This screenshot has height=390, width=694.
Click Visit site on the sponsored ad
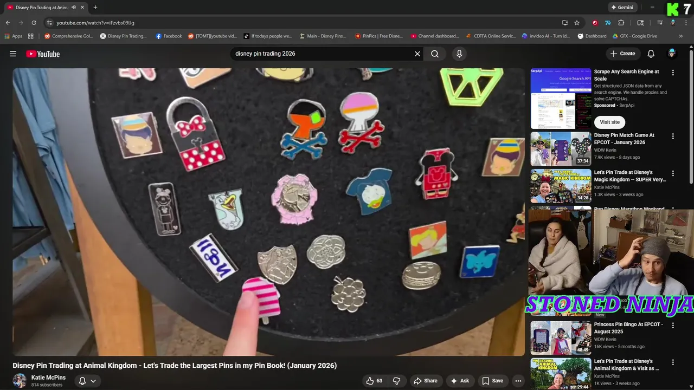(x=609, y=122)
